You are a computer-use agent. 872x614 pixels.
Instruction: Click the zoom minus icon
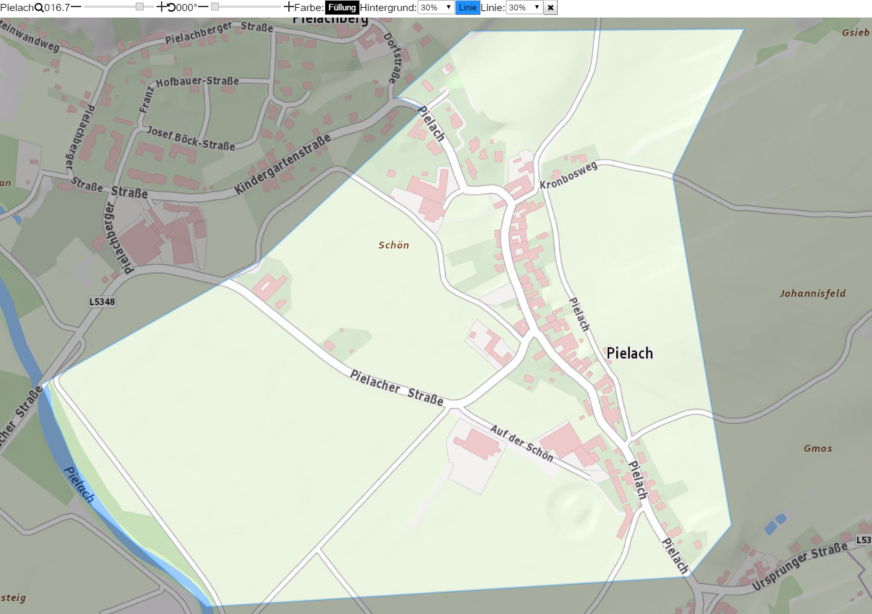[76, 7]
